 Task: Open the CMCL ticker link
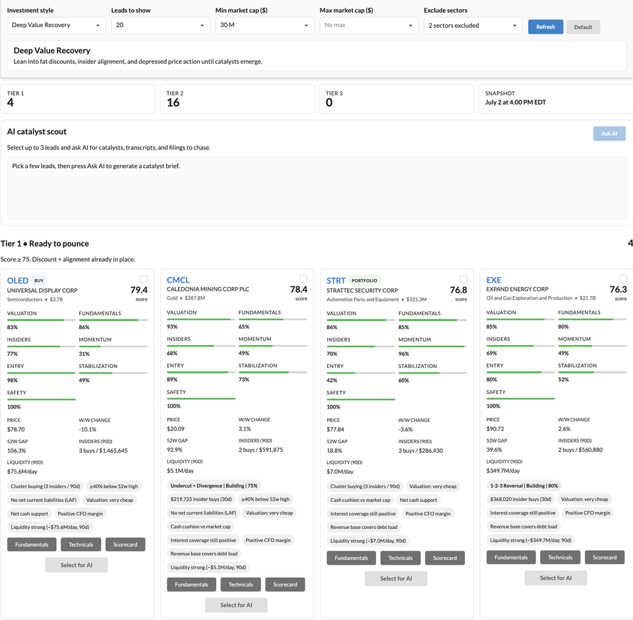point(178,280)
